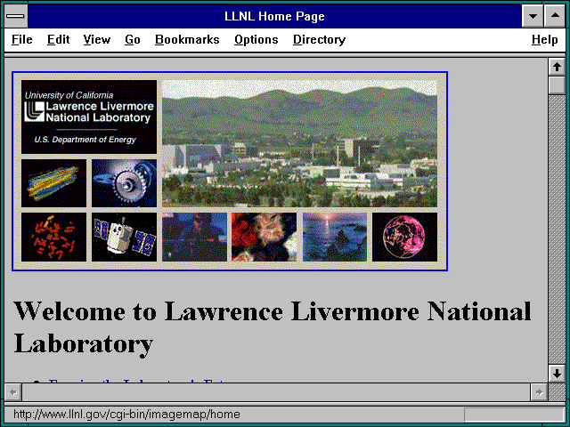Click the Livermore site landscape photo

[x=299, y=143]
